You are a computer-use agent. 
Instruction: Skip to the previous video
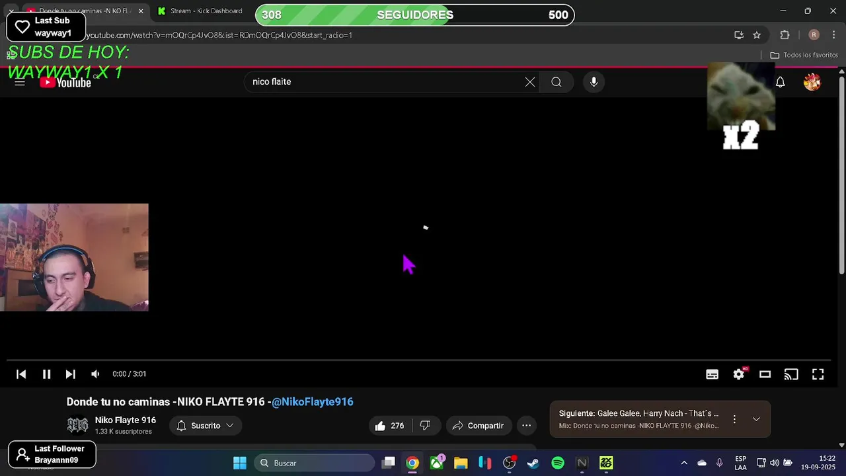(x=21, y=374)
